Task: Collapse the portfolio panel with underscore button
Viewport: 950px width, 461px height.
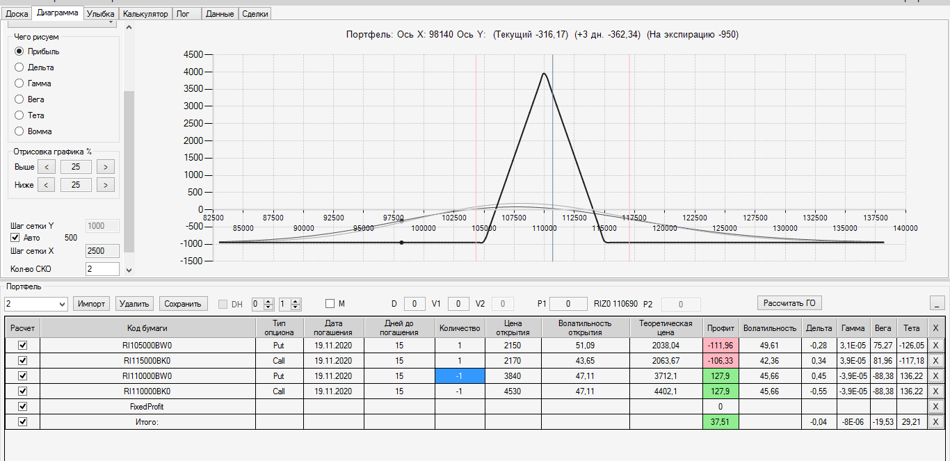Action: [x=937, y=303]
